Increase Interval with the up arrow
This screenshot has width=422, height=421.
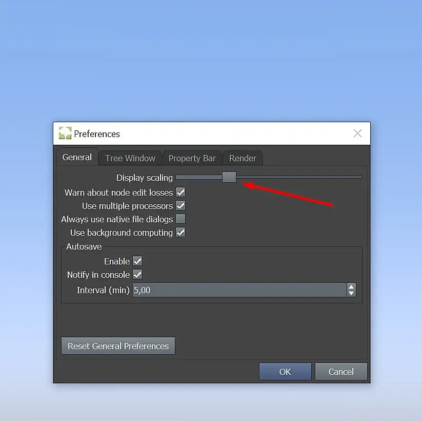click(351, 287)
